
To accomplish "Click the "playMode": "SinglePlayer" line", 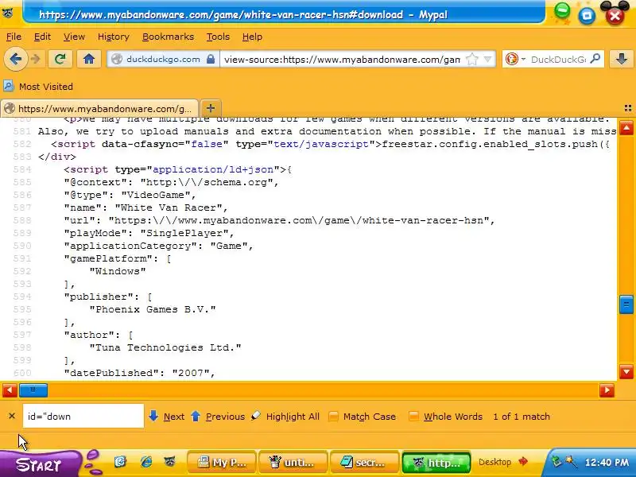I will 149,233.
